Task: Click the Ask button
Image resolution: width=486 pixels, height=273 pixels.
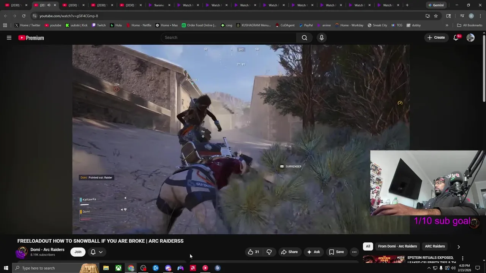Action: click(313, 252)
